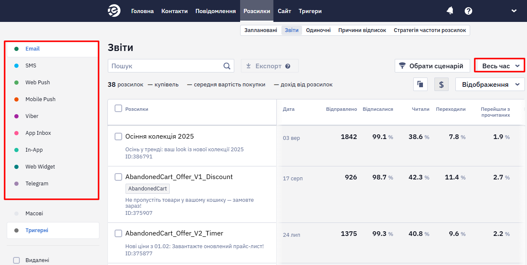Select the Осіння колекція 2025 checkbox
Screen dimensions: 527x265
[x=118, y=137]
